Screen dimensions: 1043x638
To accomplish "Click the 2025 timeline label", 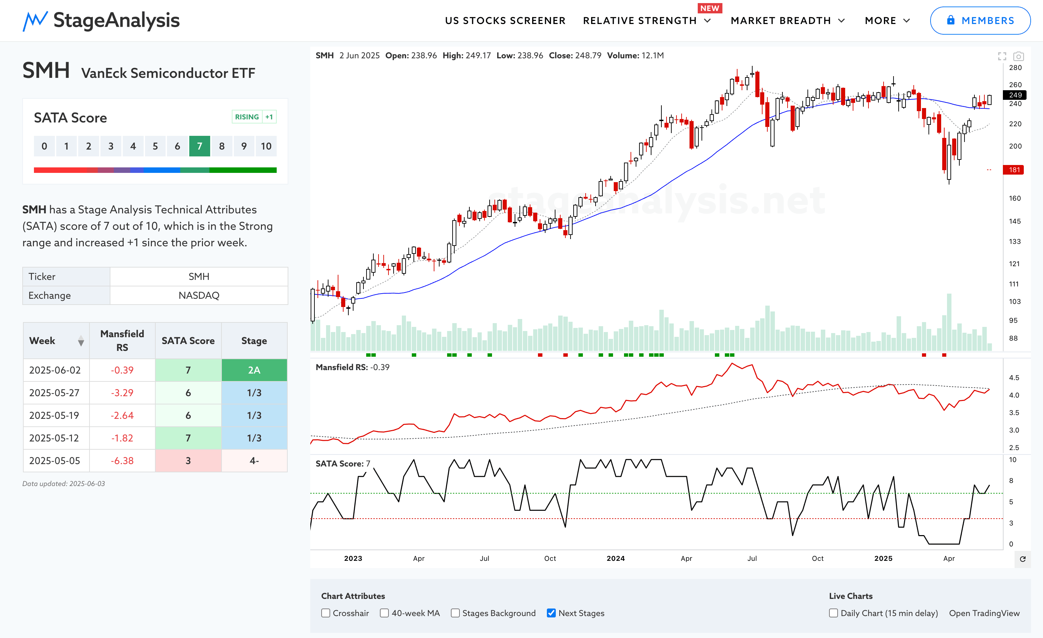I will click(x=884, y=559).
